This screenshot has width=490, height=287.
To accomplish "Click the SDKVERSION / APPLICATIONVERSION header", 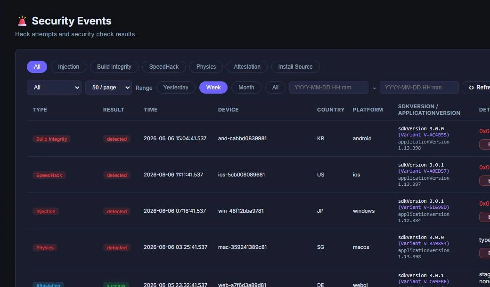I will pos(429,110).
